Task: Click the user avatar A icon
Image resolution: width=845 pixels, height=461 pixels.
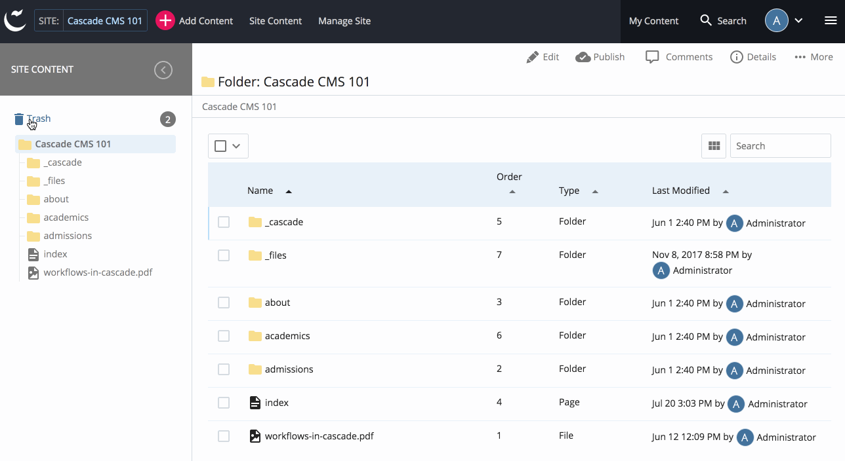Action: 777,20
